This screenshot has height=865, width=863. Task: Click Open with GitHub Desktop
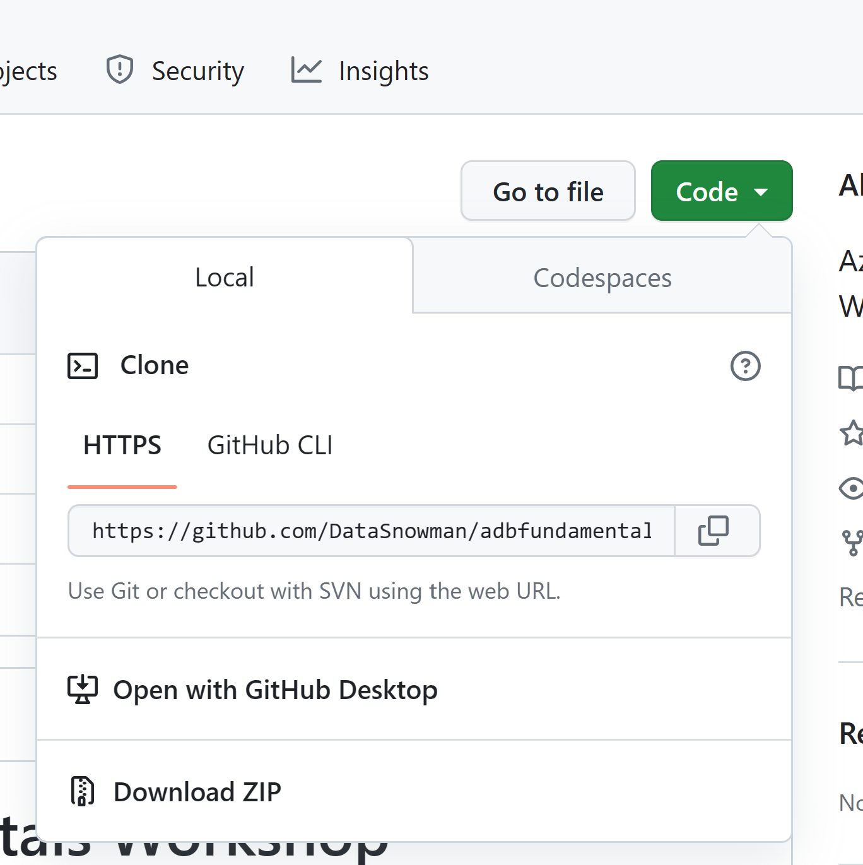click(x=414, y=690)
